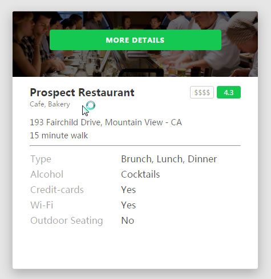Click the Credit-cards label
The height and width of the screenshot is (279, 271).
tap(57, 190)
